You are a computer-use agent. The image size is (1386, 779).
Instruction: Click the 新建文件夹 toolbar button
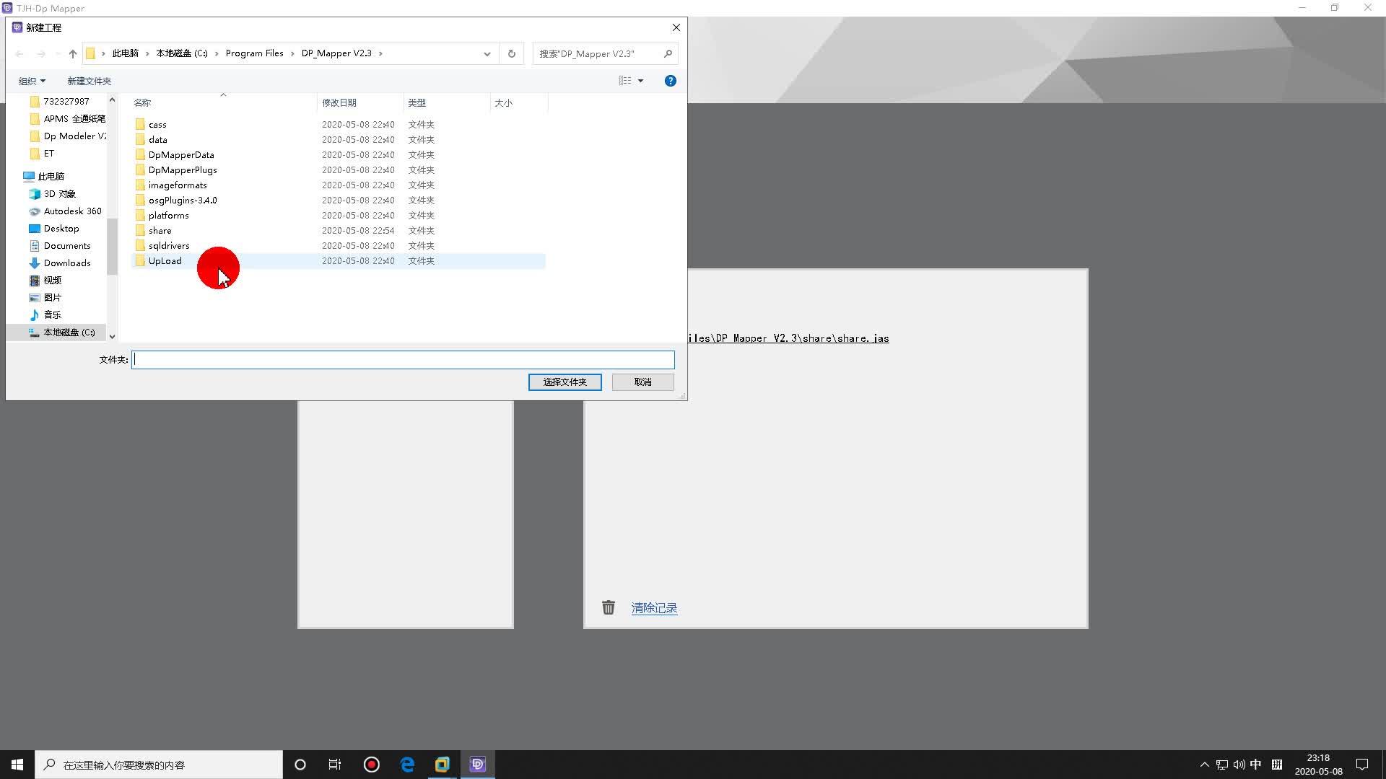89,81
